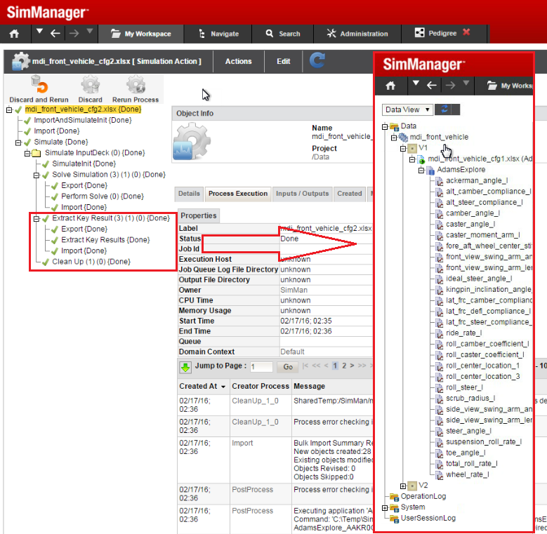Viewport: 547px width, 534px height.
Task: Select the OperationLog folder
Action: click(x=423, y=496)
